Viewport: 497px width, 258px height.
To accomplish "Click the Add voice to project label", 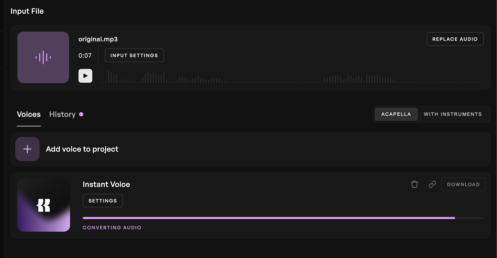I will (82, 149).
